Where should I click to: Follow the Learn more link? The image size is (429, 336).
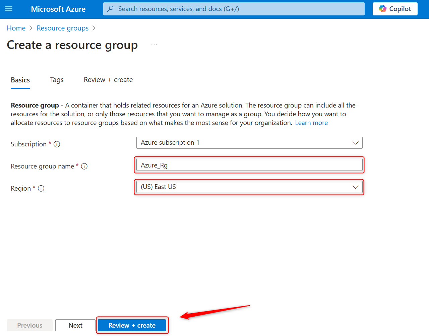point(311,123)
